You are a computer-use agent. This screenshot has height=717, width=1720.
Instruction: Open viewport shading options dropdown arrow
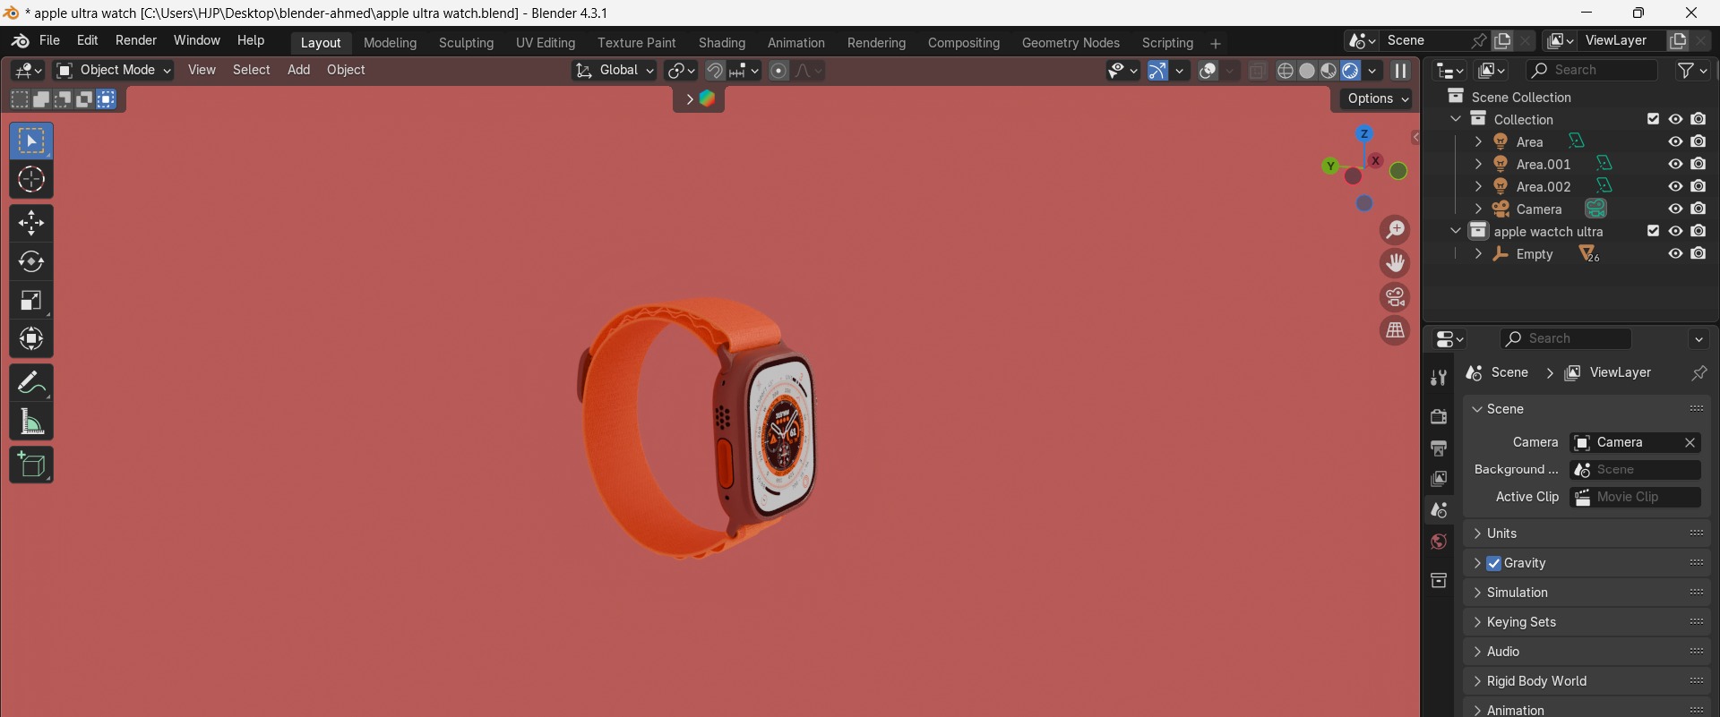(1372, 71)
